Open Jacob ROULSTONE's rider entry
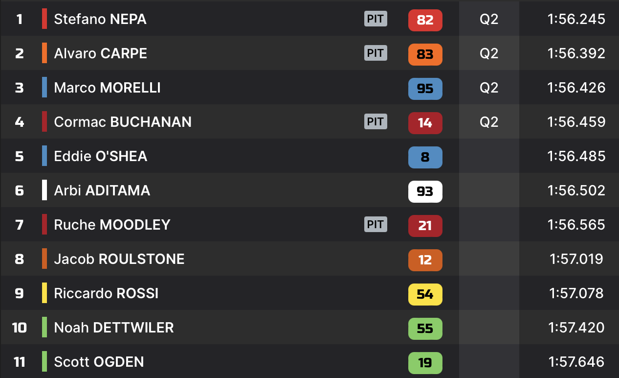 click(119, 259)
